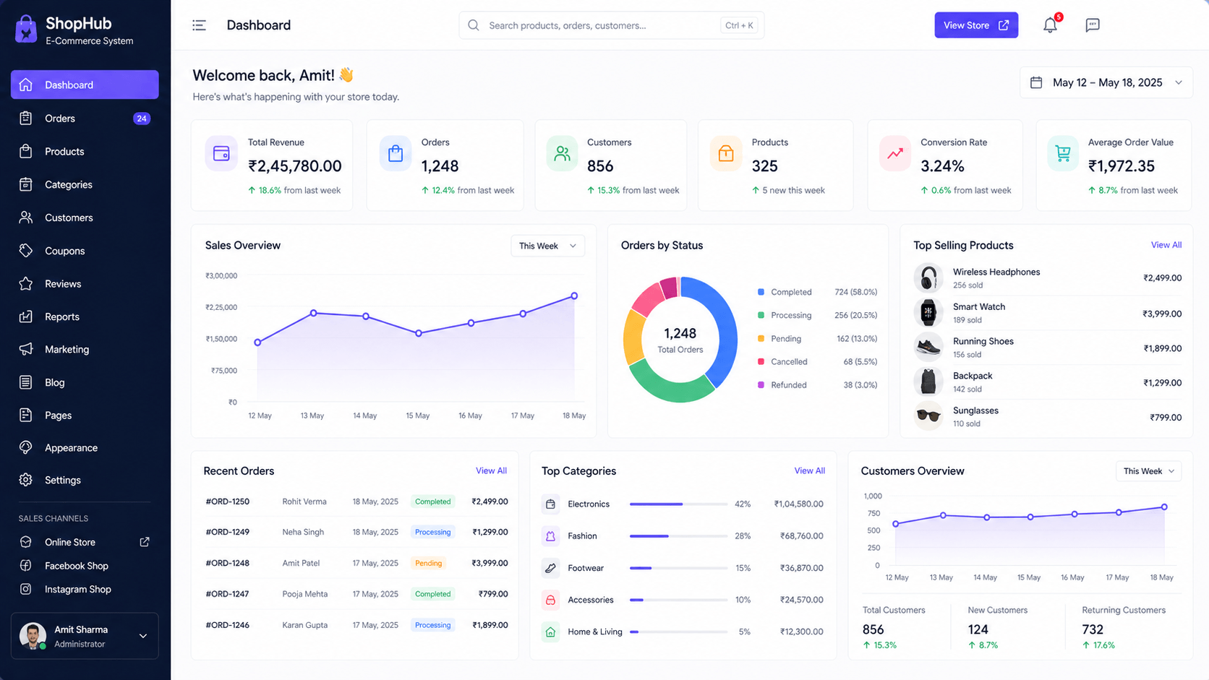The width and height of the screenshot is (1209, 680).
Task: Go to Coupons in the sidebar
Action: click(64, 251)
